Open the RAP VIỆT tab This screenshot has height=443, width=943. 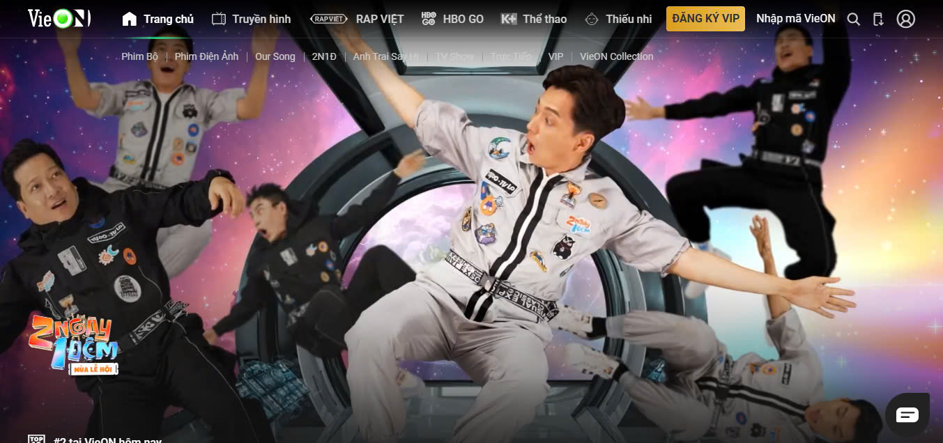(x=356, y=19)
